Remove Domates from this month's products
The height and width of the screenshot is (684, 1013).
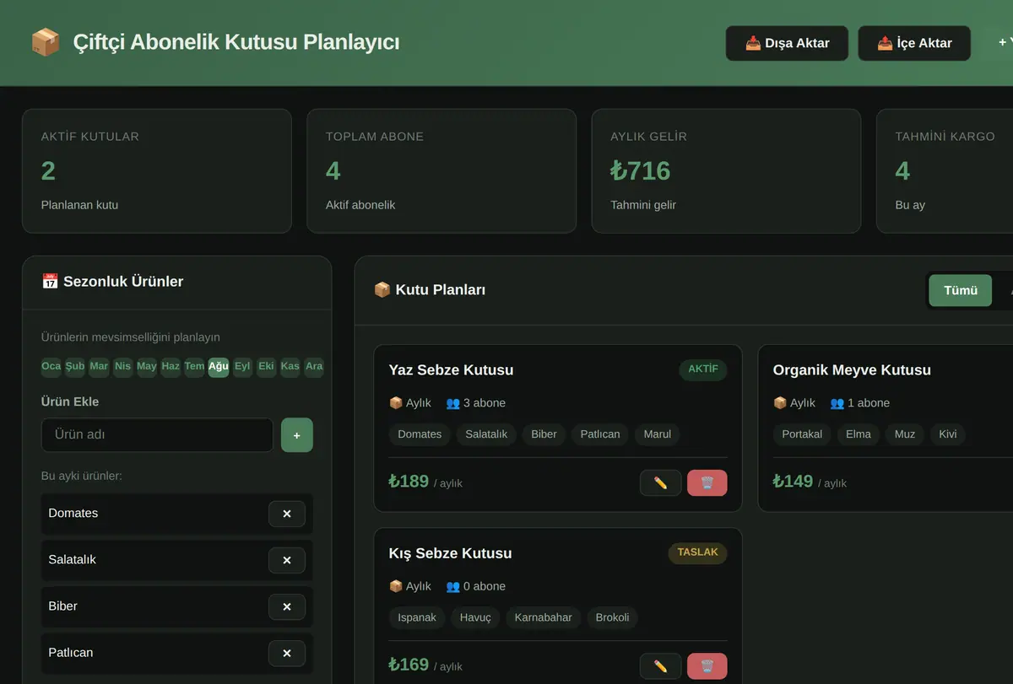(x=287, y=514)
